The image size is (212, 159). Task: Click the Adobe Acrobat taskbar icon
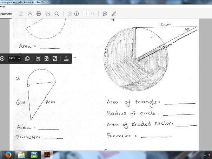pos(47,155)
